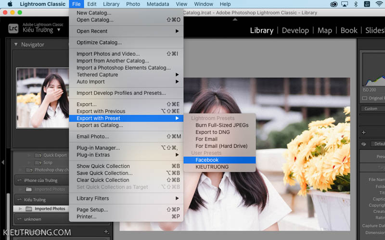
Task: Toggle the eye icon beside Default
Action: (x=363, y=144)
